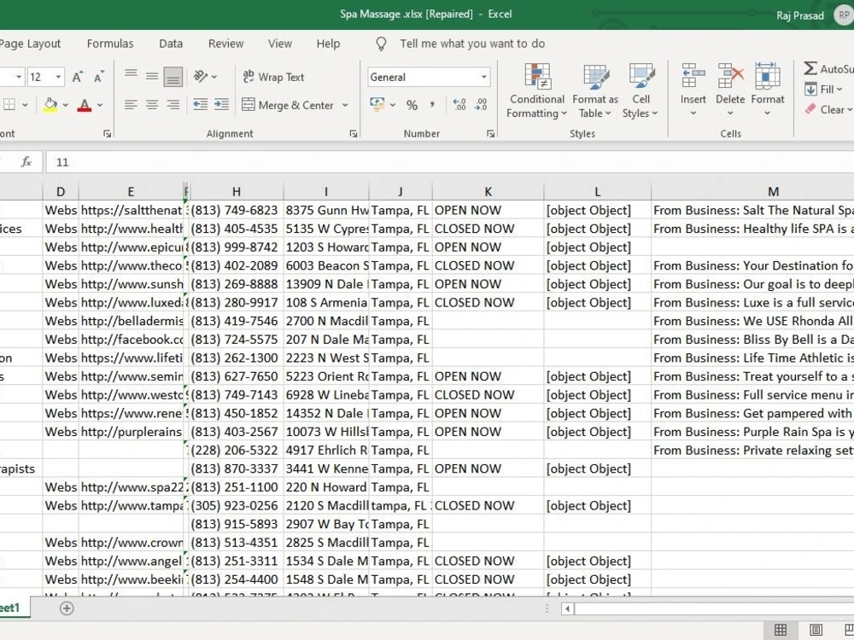Click the formula bar showing 11
This screenshot has width=854, height=640.
coord(450,161)
